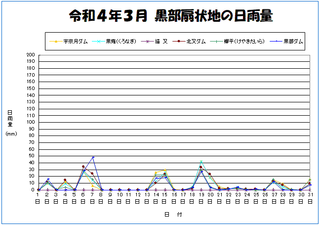Click the date label 28日

click(x=282, y=198)
